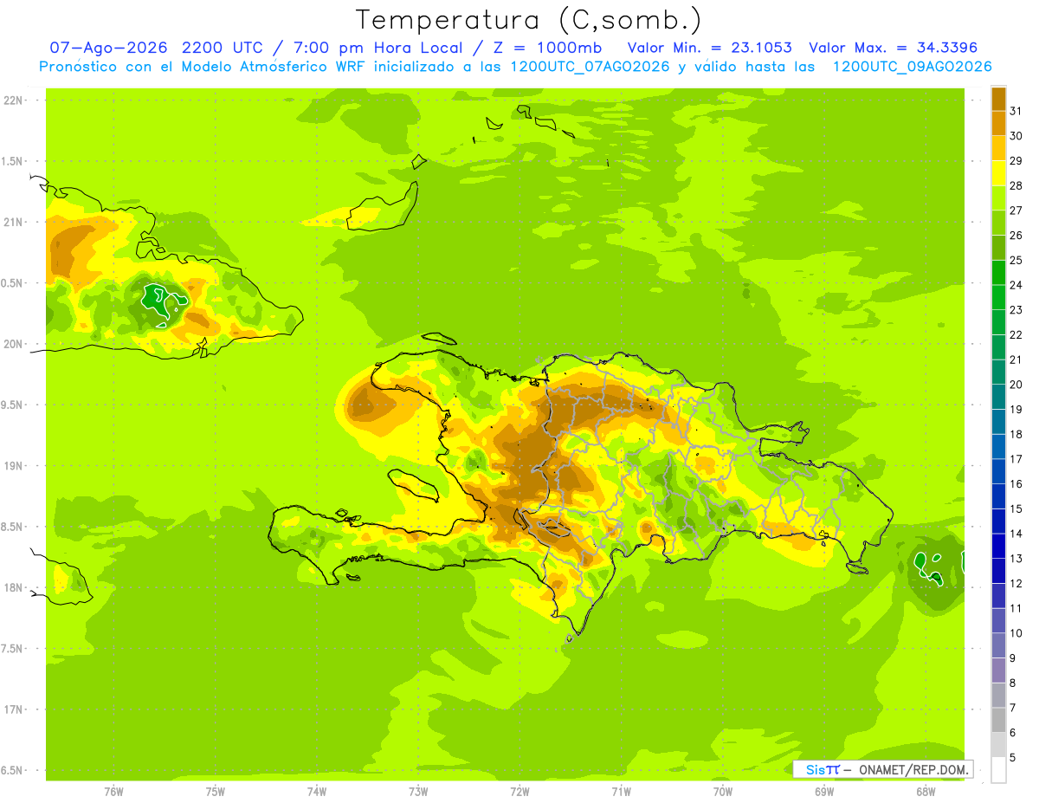This screenshot has width=1039, height=803.
Task: Click the colorbar label '31'
Action: pos(1016,111)
